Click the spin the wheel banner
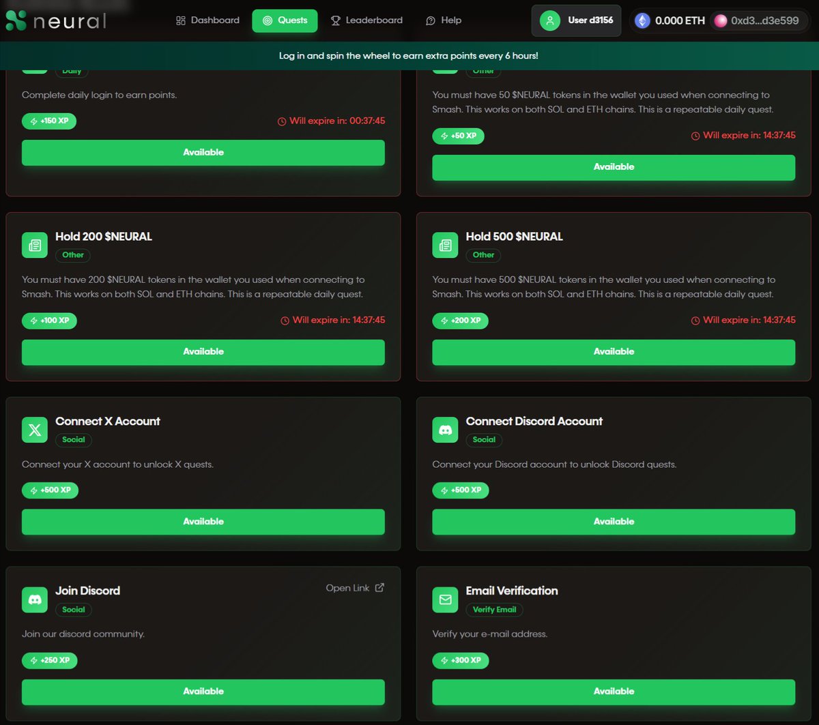This screenshot has width=819, height=725. 409,56
